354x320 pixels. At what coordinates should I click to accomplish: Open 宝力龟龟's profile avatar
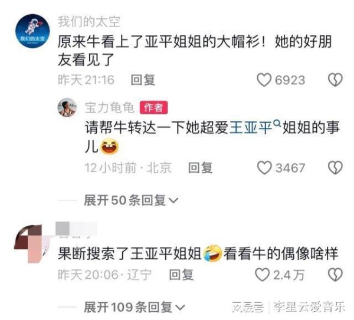(x=67, y=108)
